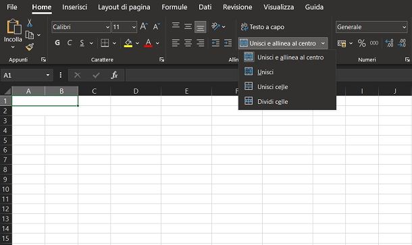The width and height of the screenshot is (412, 245).
Task: Click the row 5 header
Action: click(5, 140)
